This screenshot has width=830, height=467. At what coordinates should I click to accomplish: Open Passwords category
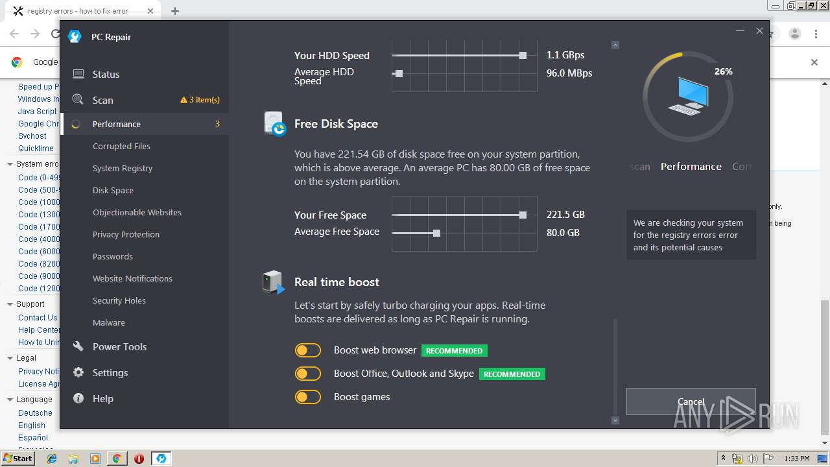113,256
